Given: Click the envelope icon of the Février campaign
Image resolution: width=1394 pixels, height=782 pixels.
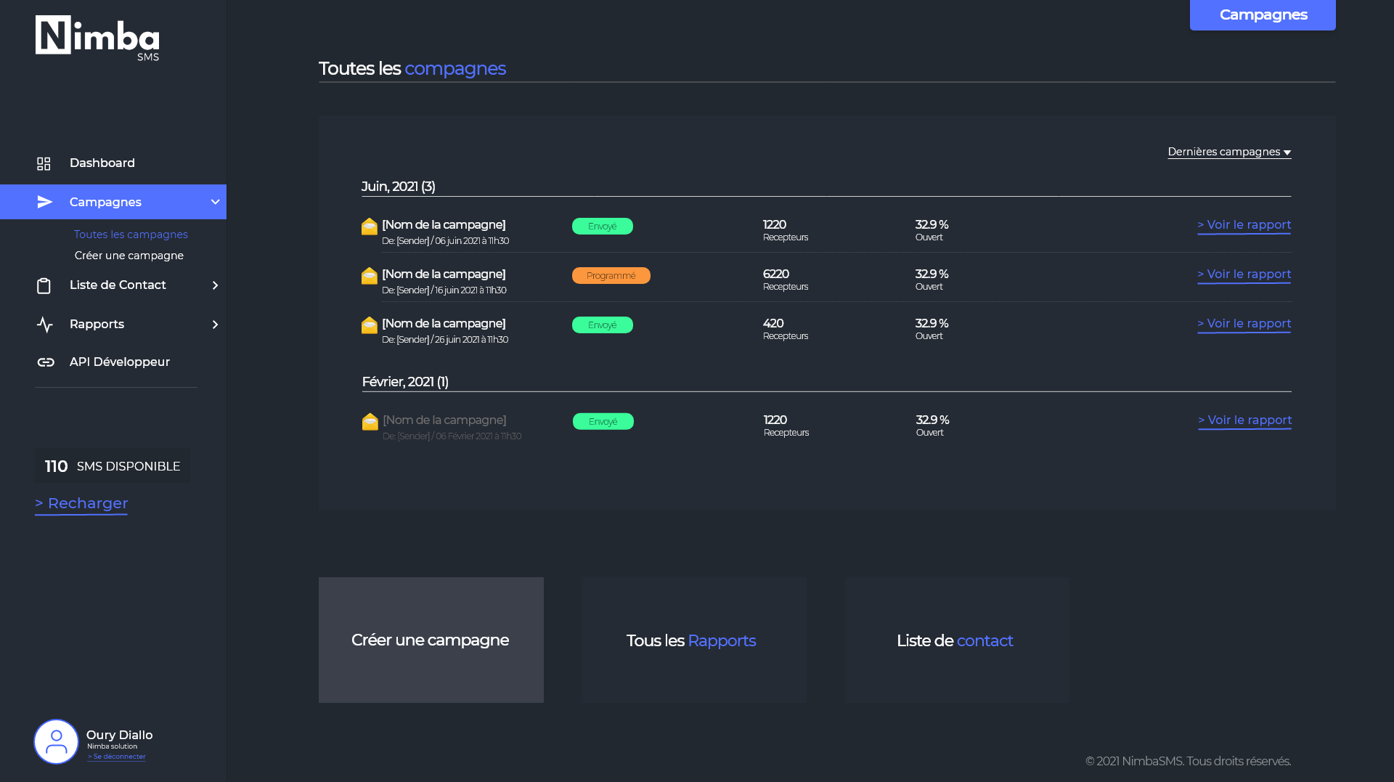Looking at the screenshot, I should coord(370,422).
